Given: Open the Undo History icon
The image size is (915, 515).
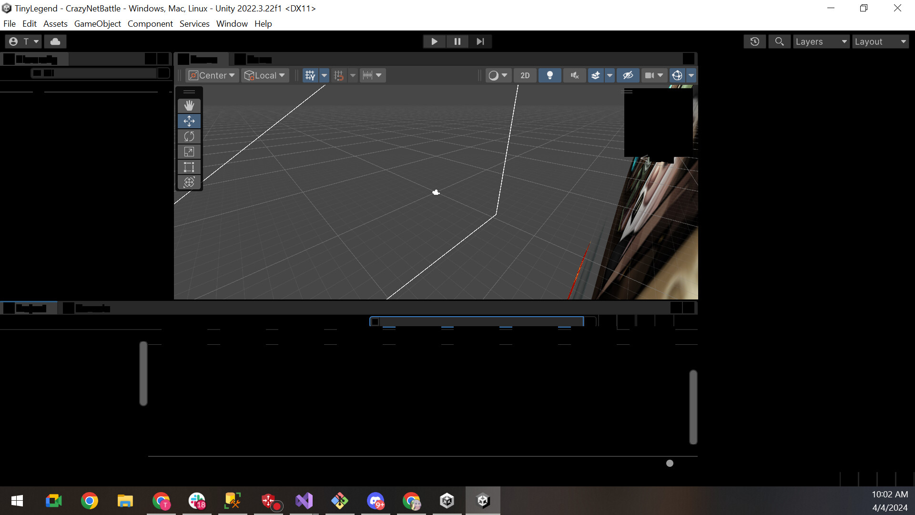Looking at the screenshot, I should (x=755, y=41).
